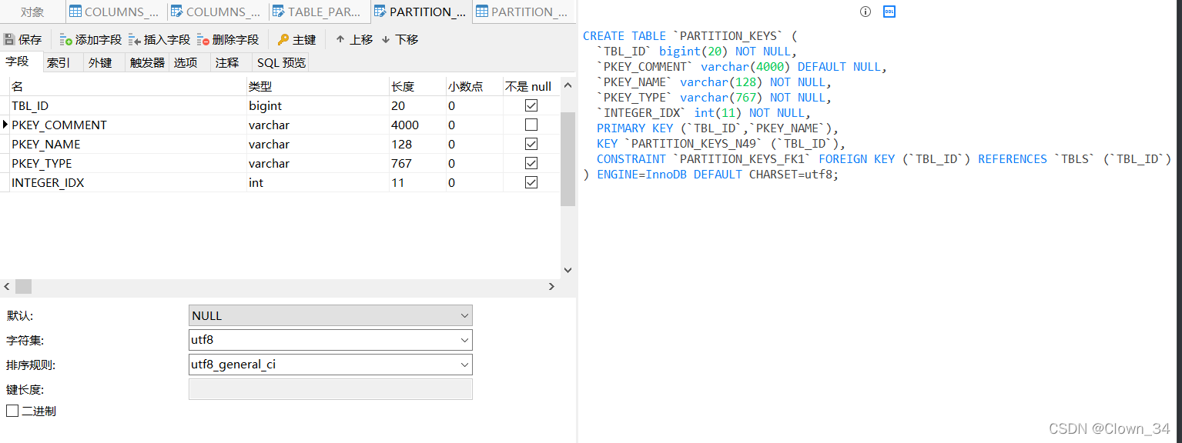Click the vertical scrollbar thumb of field grid
The image size is (1182, 443).
(568, 159)
